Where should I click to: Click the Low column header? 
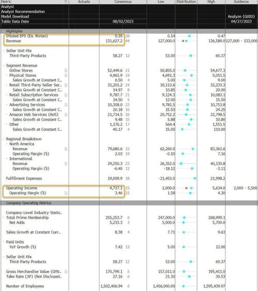click(161, 2)
